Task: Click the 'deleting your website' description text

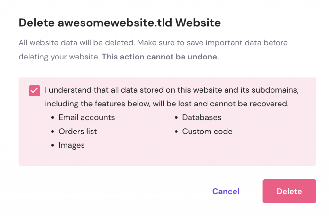Action: (59, 57)
